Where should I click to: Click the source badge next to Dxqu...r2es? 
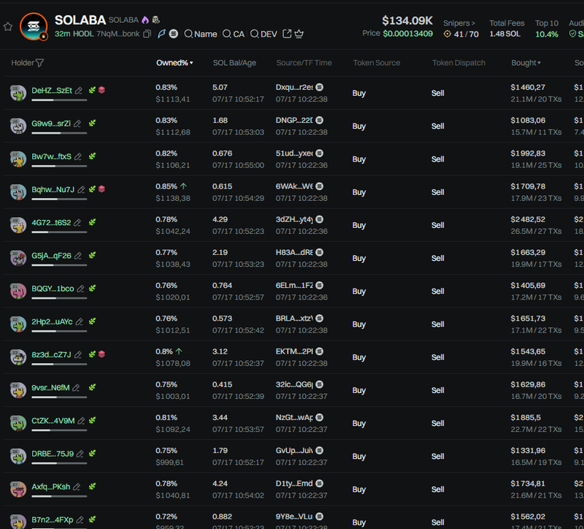click(x=320, y=87)
